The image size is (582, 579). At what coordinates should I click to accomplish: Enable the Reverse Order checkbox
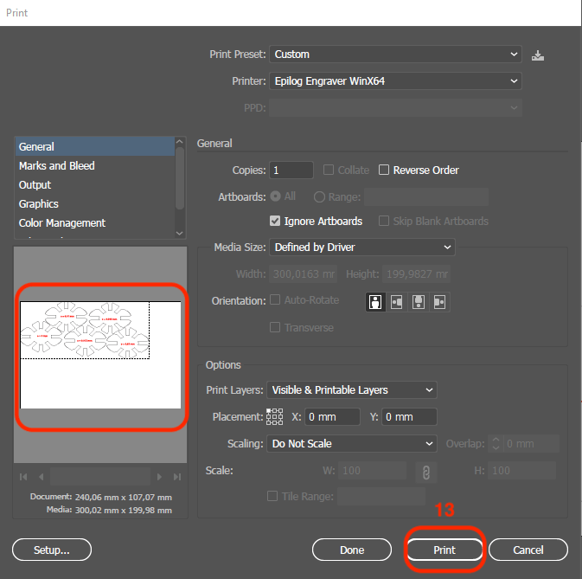point(385,170)
